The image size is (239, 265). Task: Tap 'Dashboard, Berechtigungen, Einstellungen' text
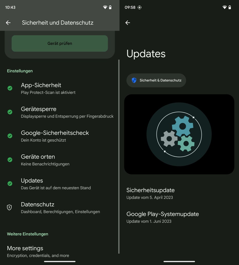tap(60, 212)
